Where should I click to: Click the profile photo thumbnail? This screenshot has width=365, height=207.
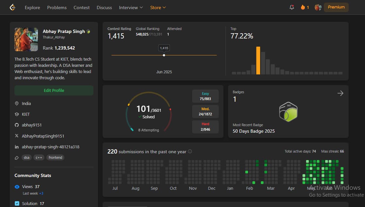[26, 39]
